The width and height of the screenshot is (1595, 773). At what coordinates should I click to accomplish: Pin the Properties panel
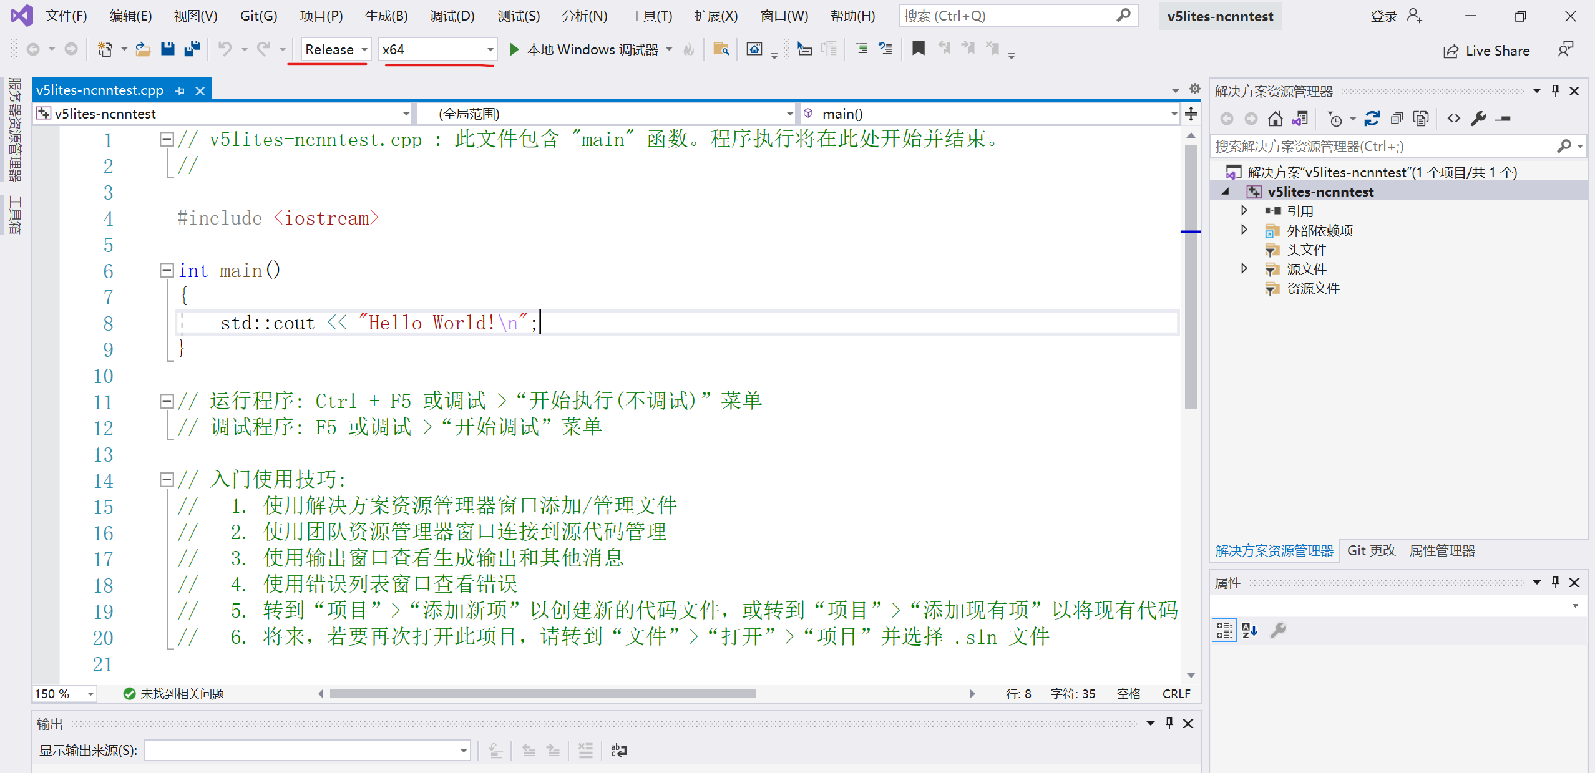(1556, 583)
